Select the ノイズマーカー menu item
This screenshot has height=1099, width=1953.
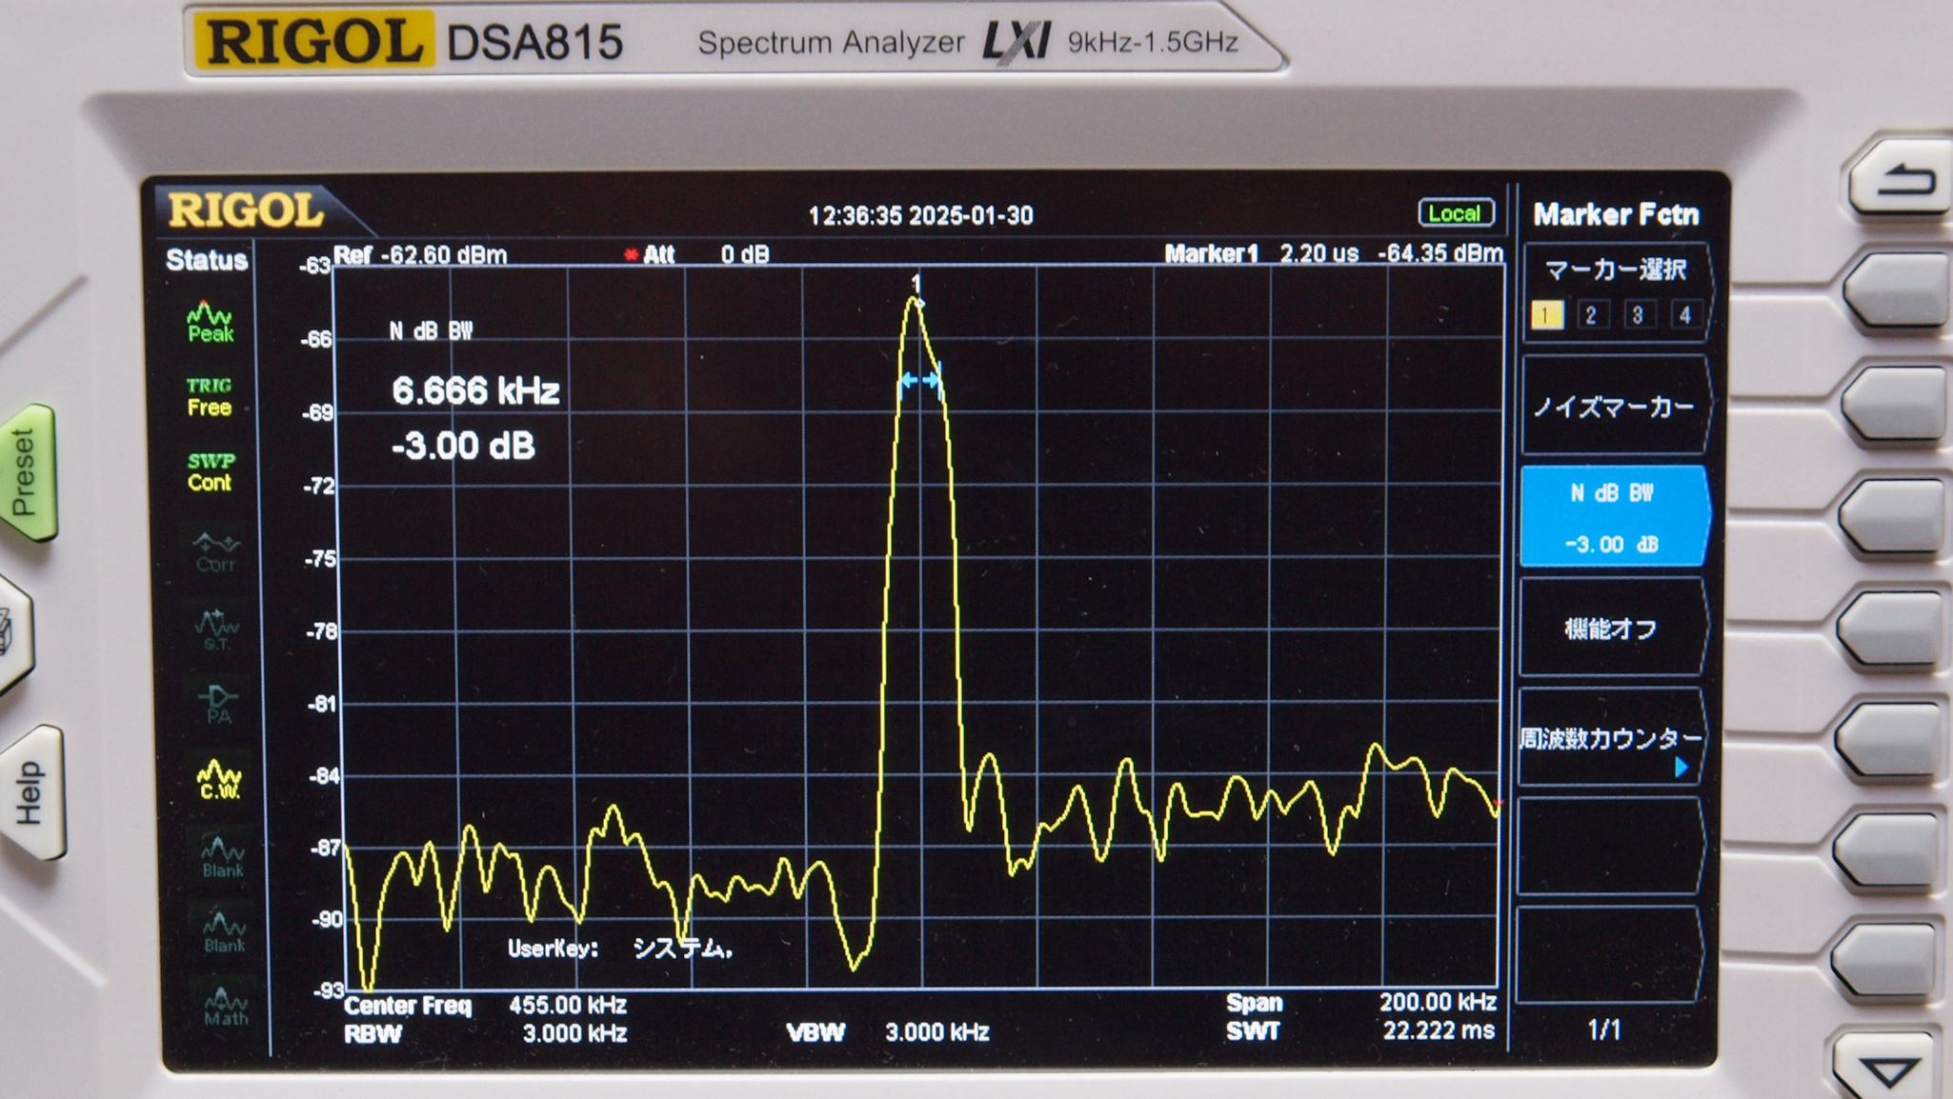click(1612, 407)
